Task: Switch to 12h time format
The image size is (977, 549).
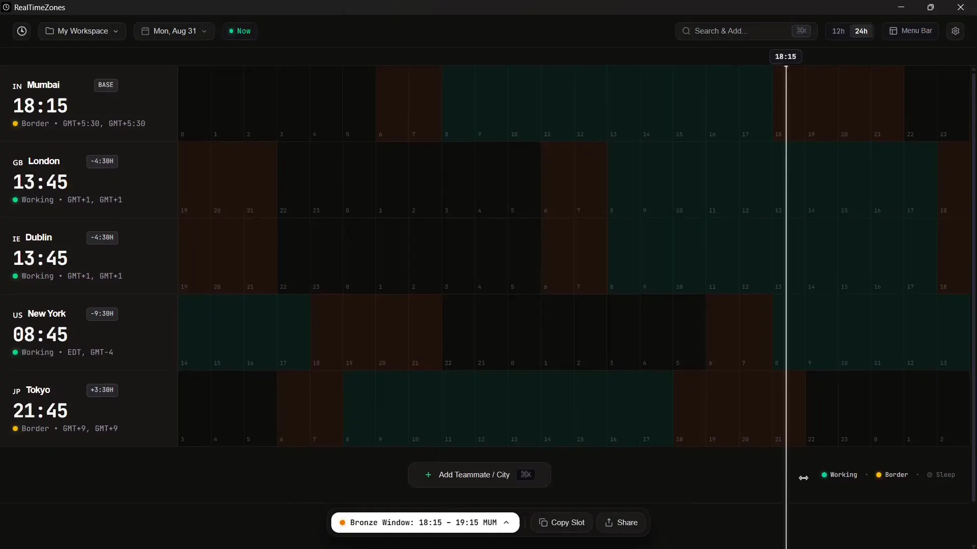Action: (x=838, y=31)
